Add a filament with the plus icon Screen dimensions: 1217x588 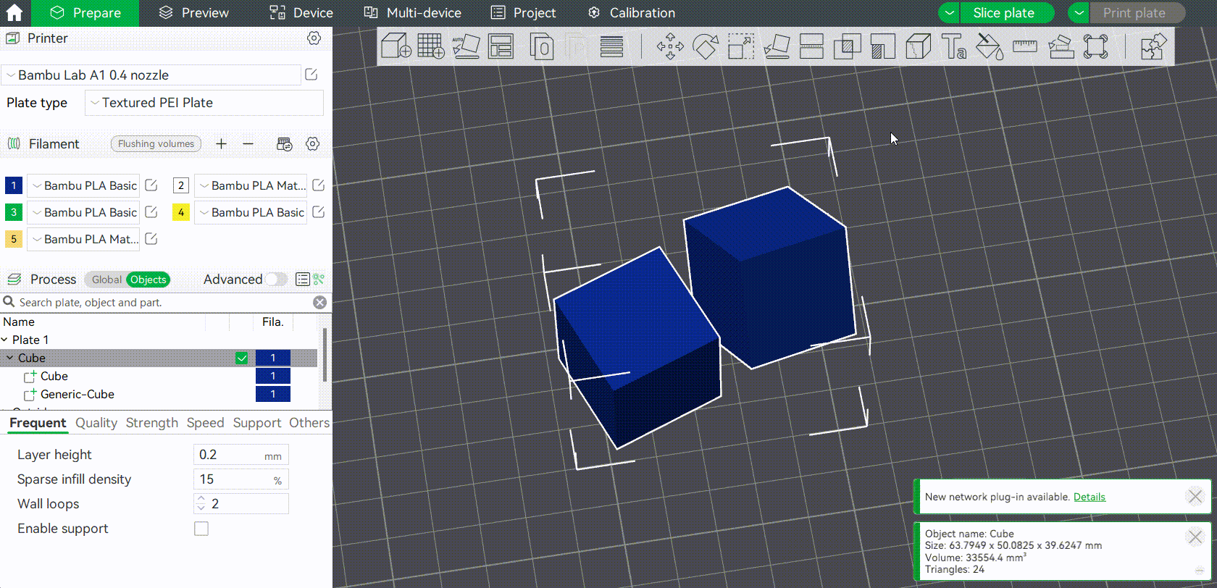click(x=222, y=144)
